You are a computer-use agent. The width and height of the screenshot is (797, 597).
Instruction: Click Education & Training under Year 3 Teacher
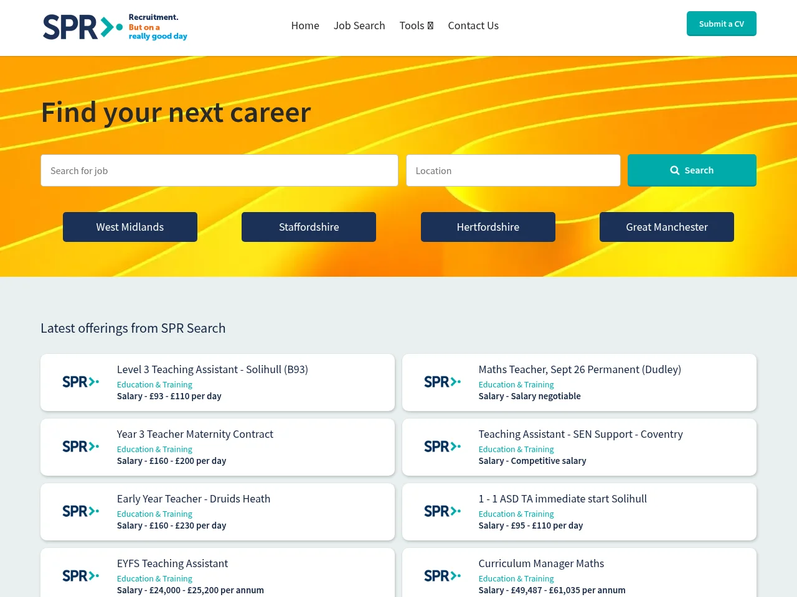coord(154,450)
